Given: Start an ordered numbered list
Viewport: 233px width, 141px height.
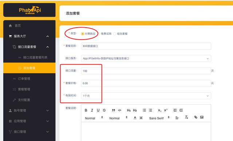Looking at the screenshot, I should [x=144, y=110].
